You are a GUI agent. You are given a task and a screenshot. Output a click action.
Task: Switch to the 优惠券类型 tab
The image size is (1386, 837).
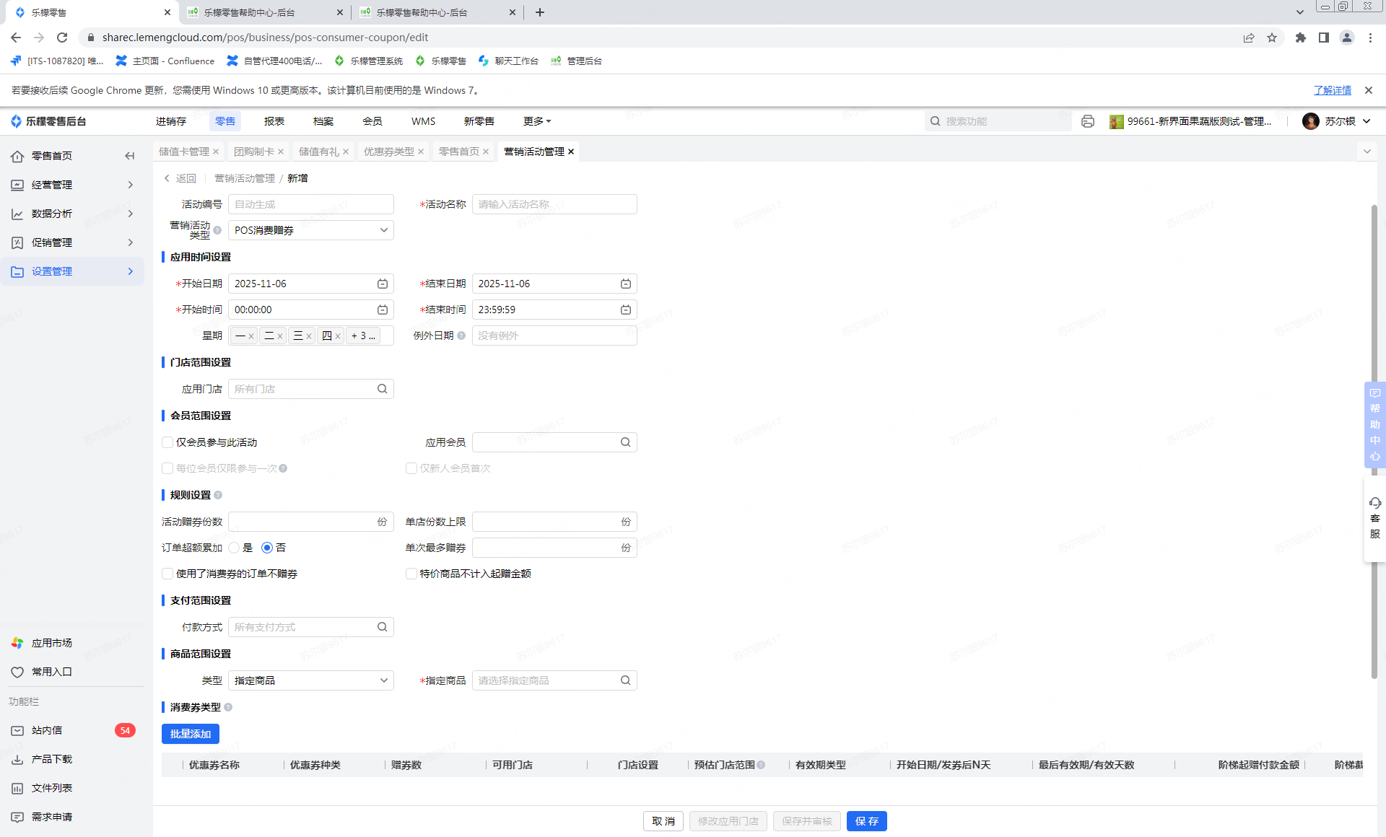388,152
